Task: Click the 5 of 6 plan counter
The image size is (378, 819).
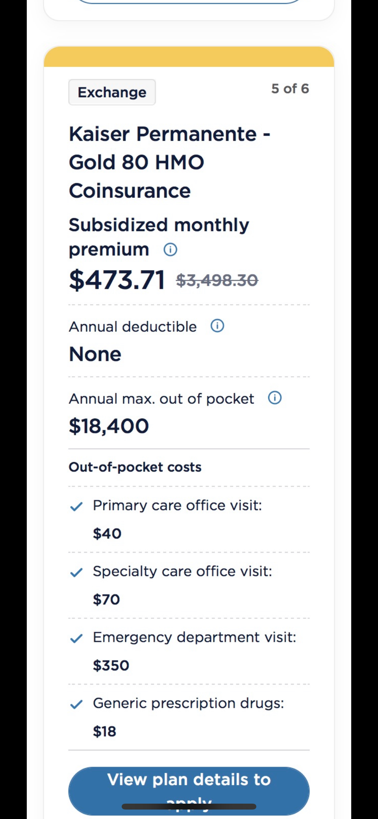Action: pyautogui.click(x=290, y=89)
